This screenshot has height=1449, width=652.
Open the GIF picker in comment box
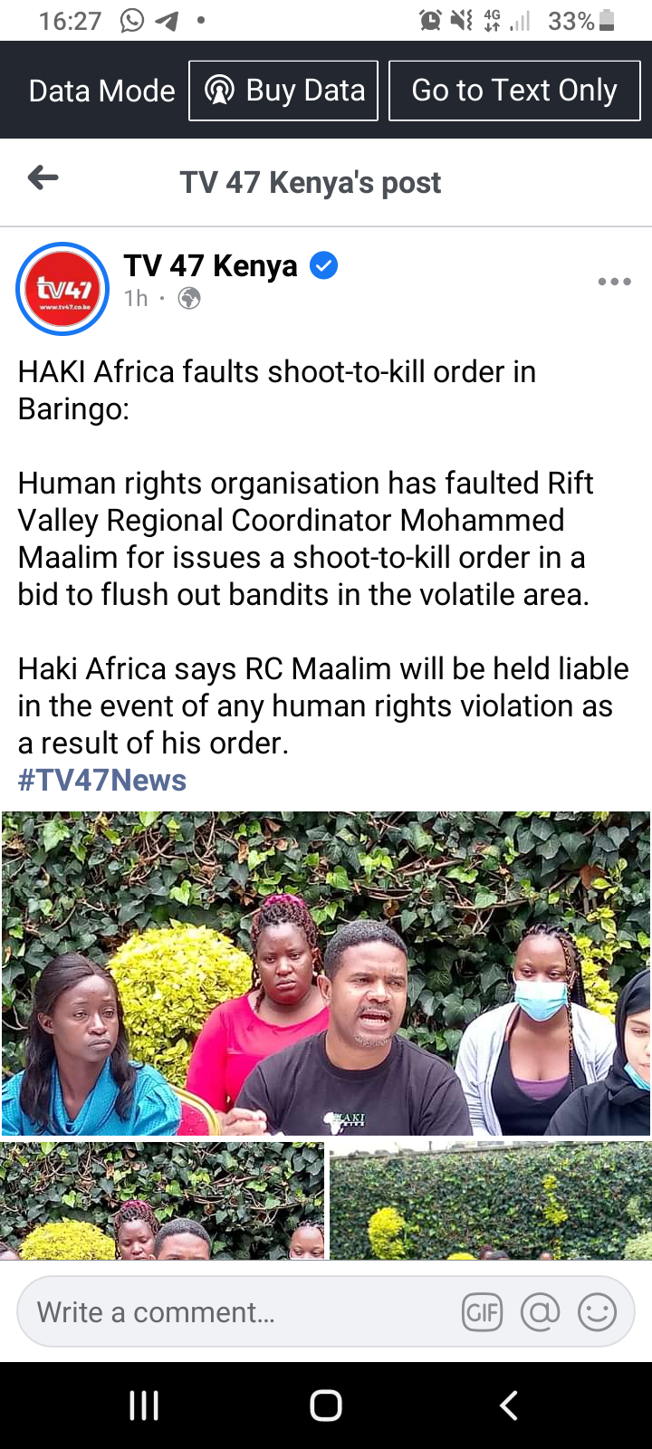point(482,1311)
